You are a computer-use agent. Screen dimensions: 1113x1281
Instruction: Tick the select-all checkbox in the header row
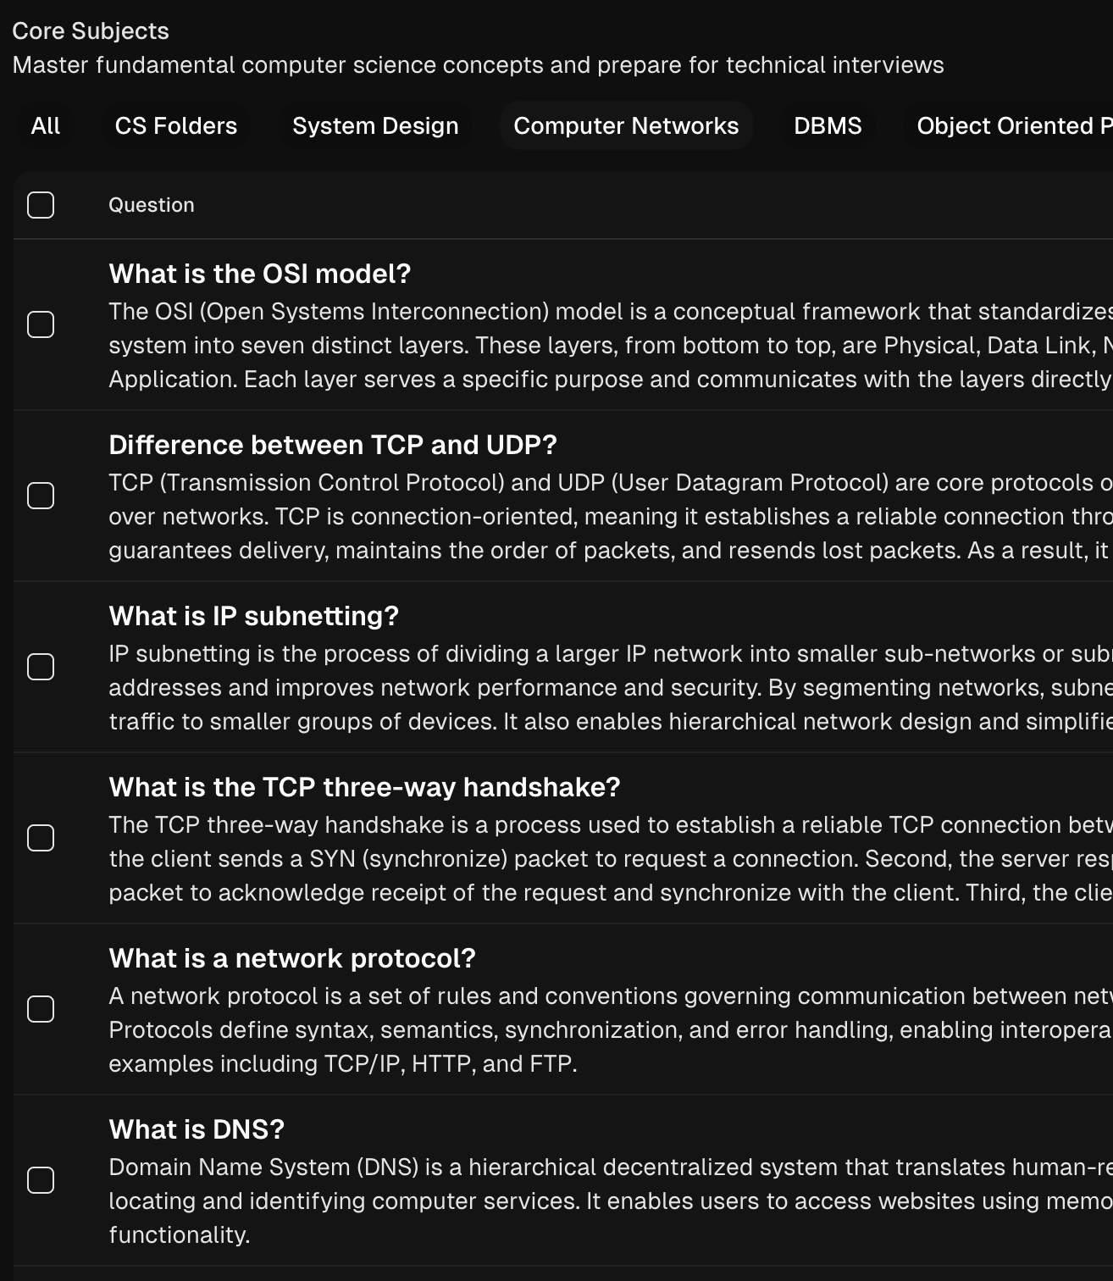click(x=41, y=205)
